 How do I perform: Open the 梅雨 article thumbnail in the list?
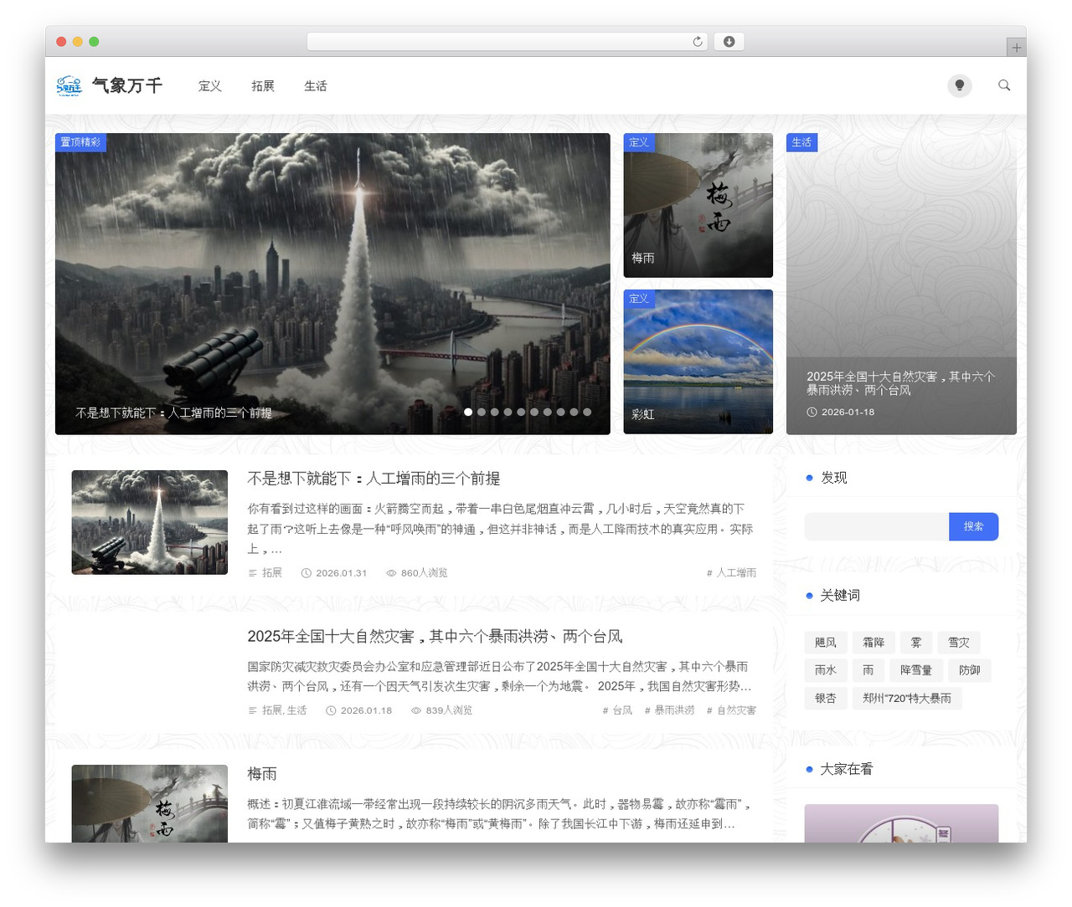[x=150, y=803]
